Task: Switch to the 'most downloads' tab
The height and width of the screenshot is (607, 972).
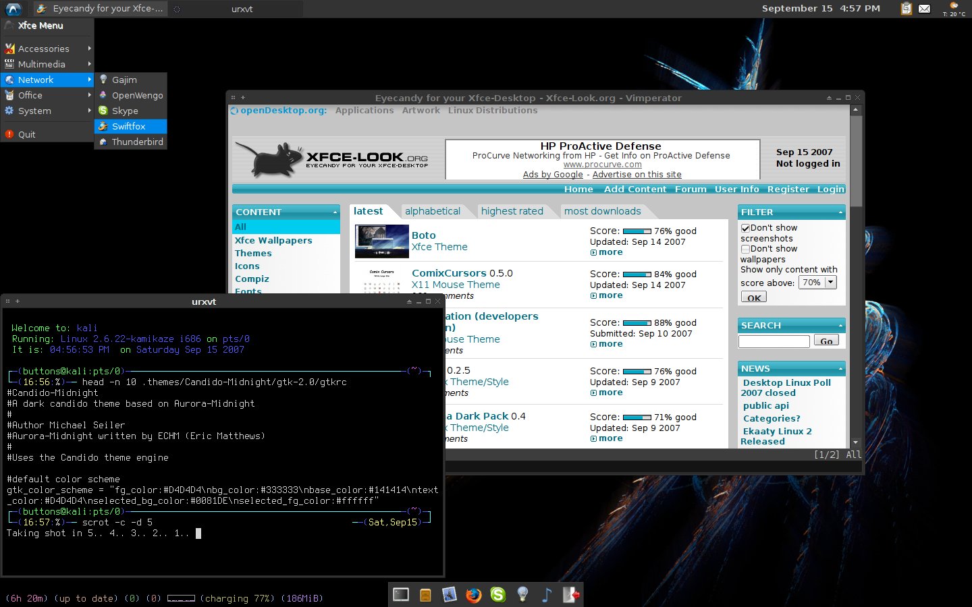Action: (602, 211)
